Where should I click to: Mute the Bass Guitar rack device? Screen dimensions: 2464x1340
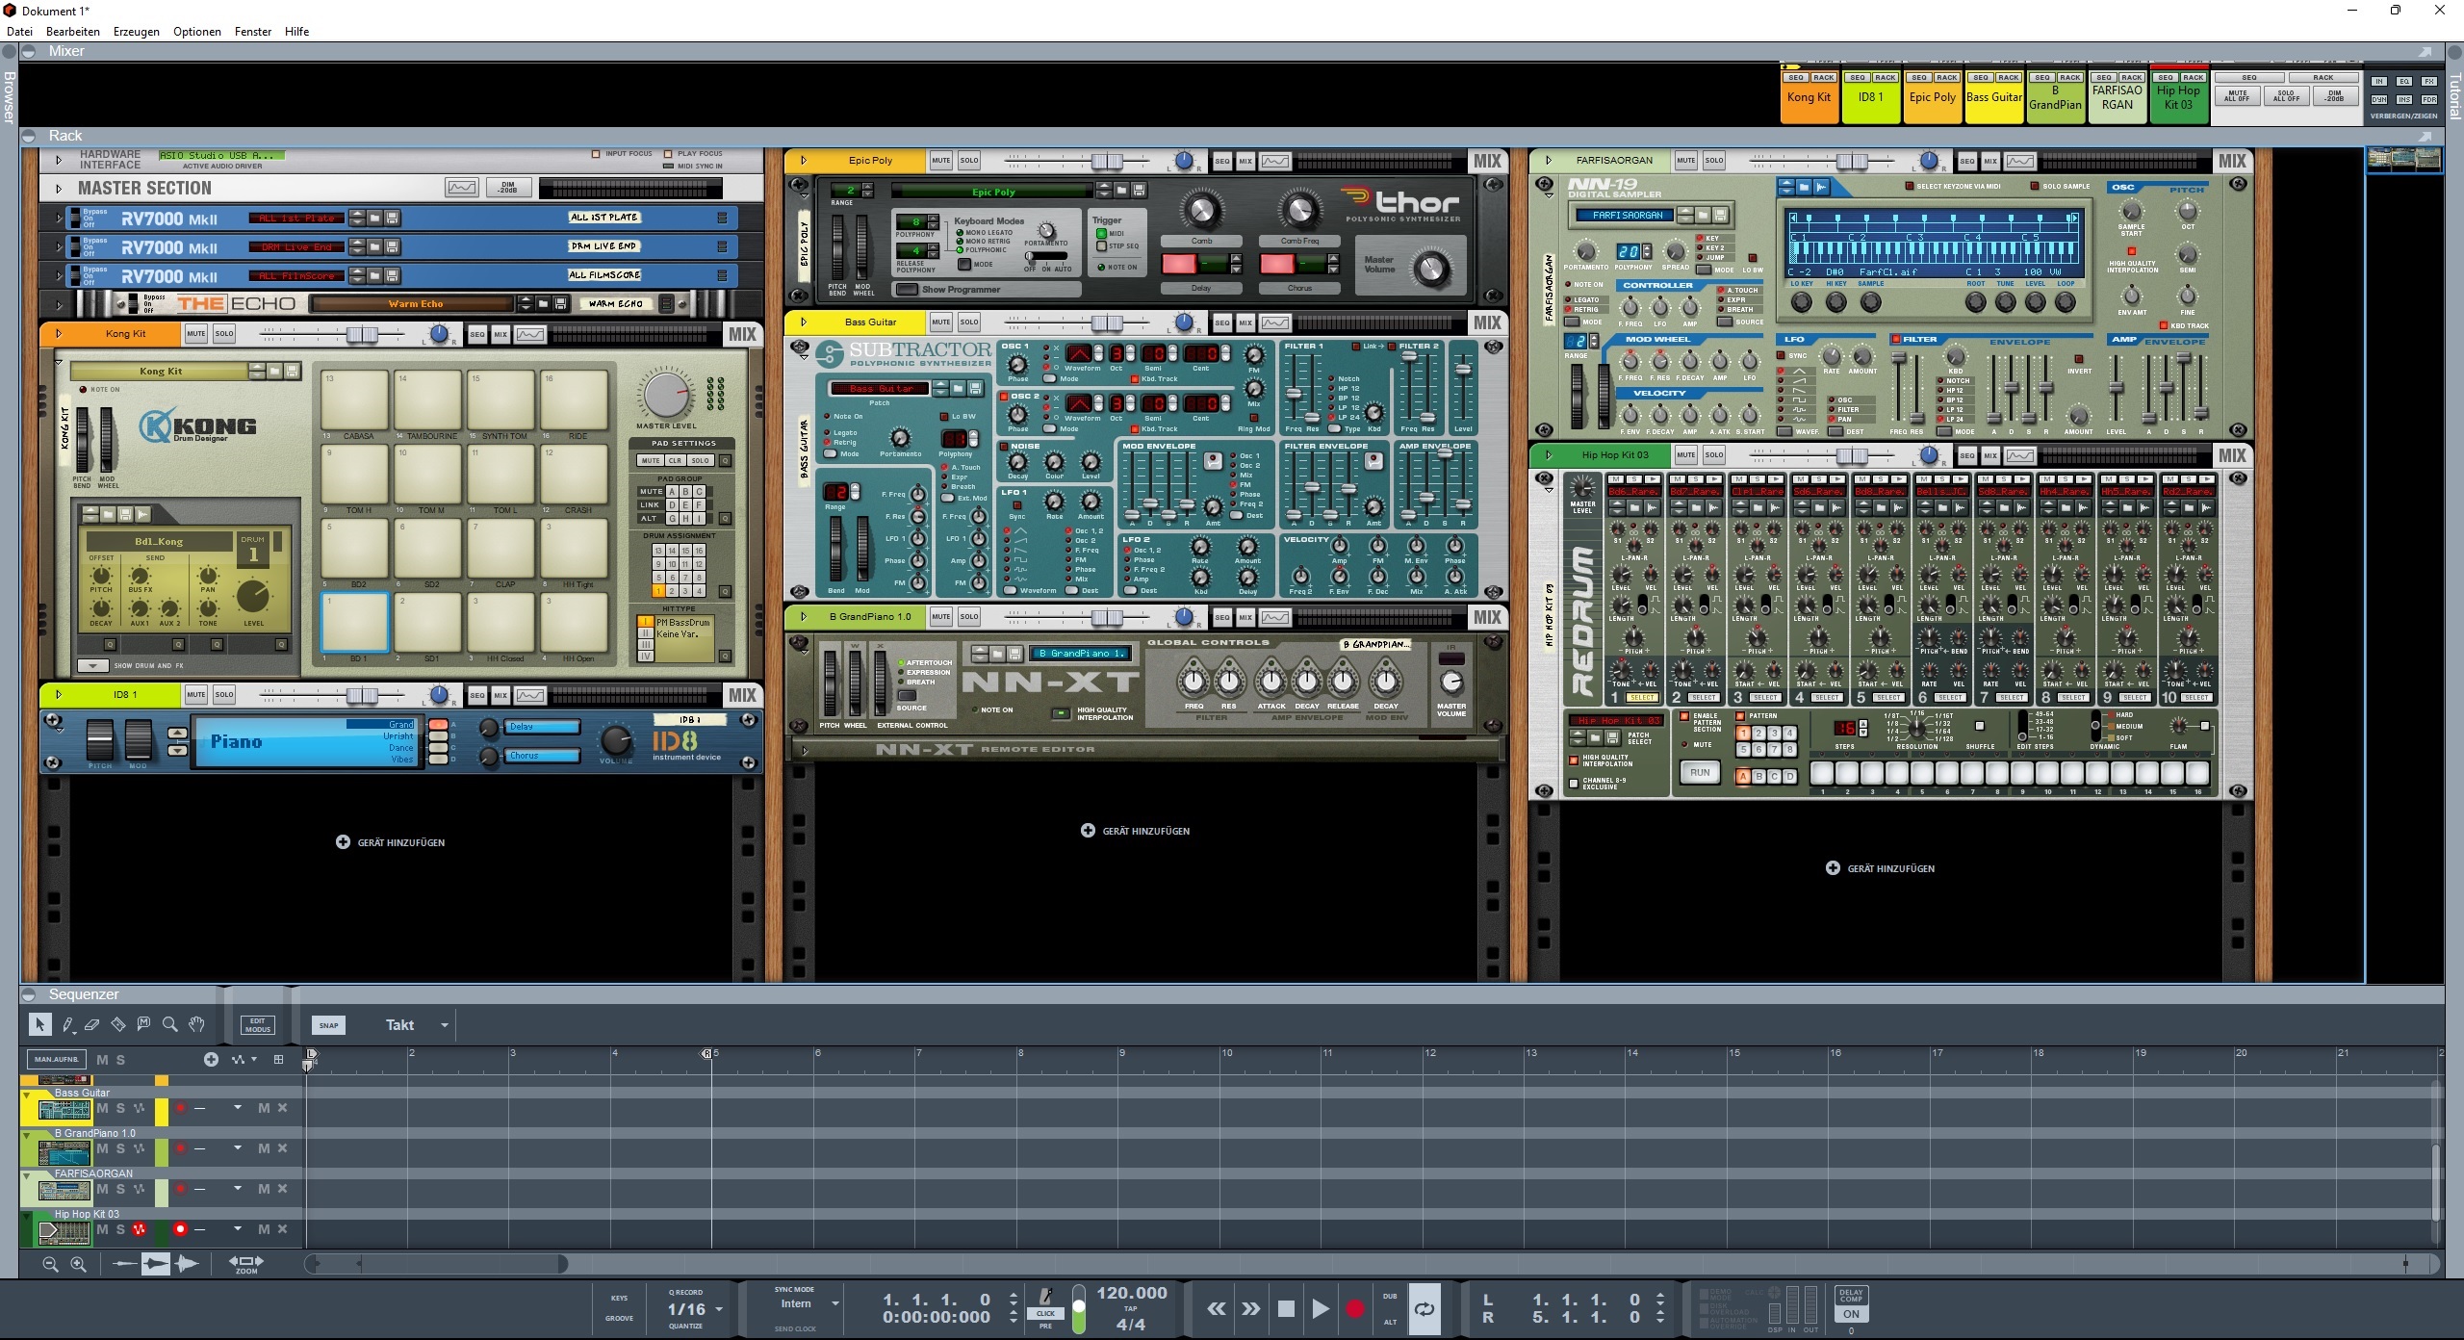coord(940,322)
